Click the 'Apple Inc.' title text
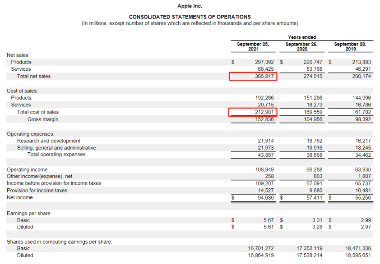The image size is (380, 264). pos(190,6)
